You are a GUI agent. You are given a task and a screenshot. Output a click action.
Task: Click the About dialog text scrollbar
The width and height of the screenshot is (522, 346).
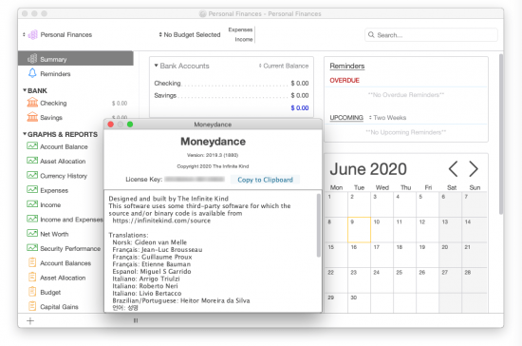pos(319,225)
